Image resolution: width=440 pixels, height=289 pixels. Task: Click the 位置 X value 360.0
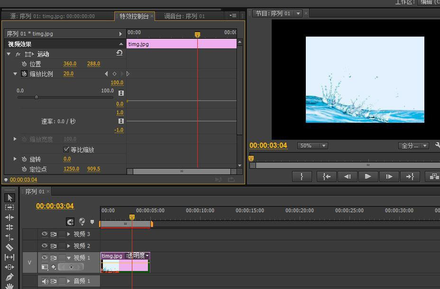[70, 64]
